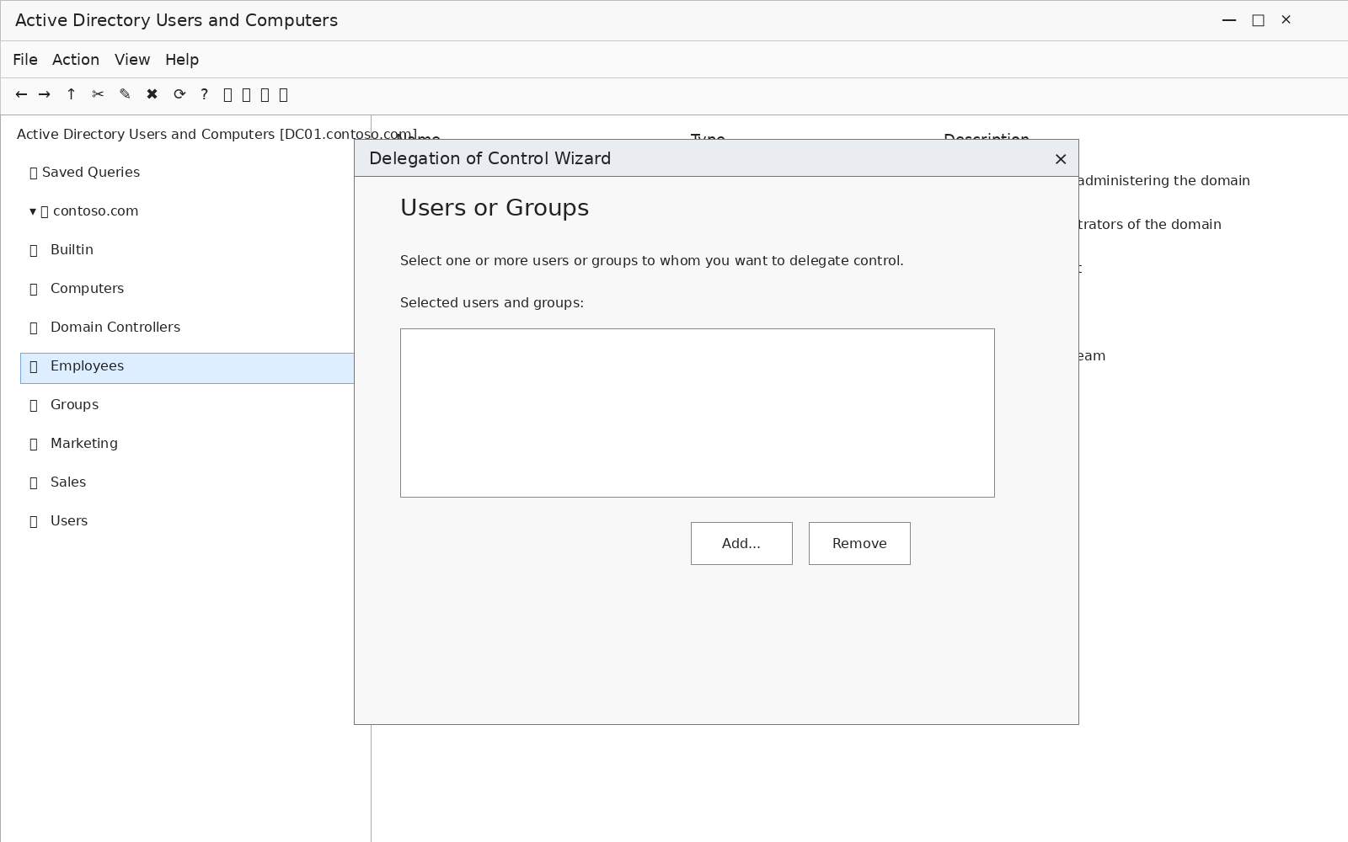
Task: Click the question mark help icon
Action: 204,94
